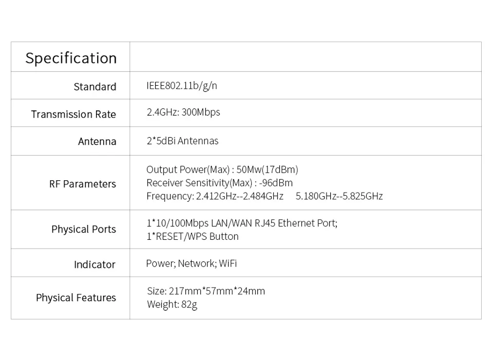Click the 5.180GHz--5.825GHz frequency range
The height and width of the screenshot is (361, 493).
(339, 196)
